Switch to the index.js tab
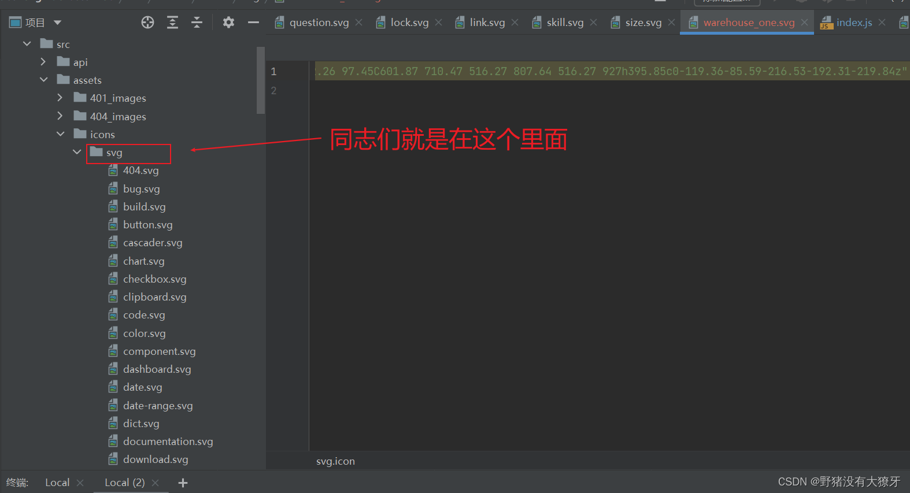 click(x=854, y=23)
